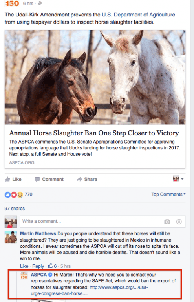This screenshot has height=302, width=194.
Task: Click the thumbs-up Like icon under post
Action: [7, 179]
